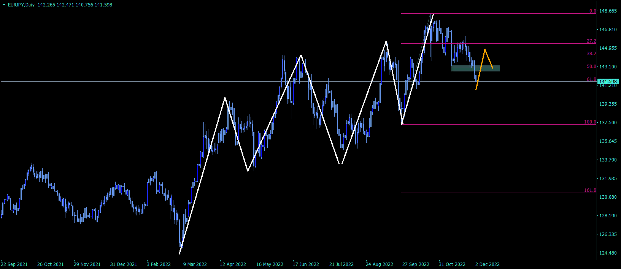Click the 128.190 price axis label

point(608,216)
